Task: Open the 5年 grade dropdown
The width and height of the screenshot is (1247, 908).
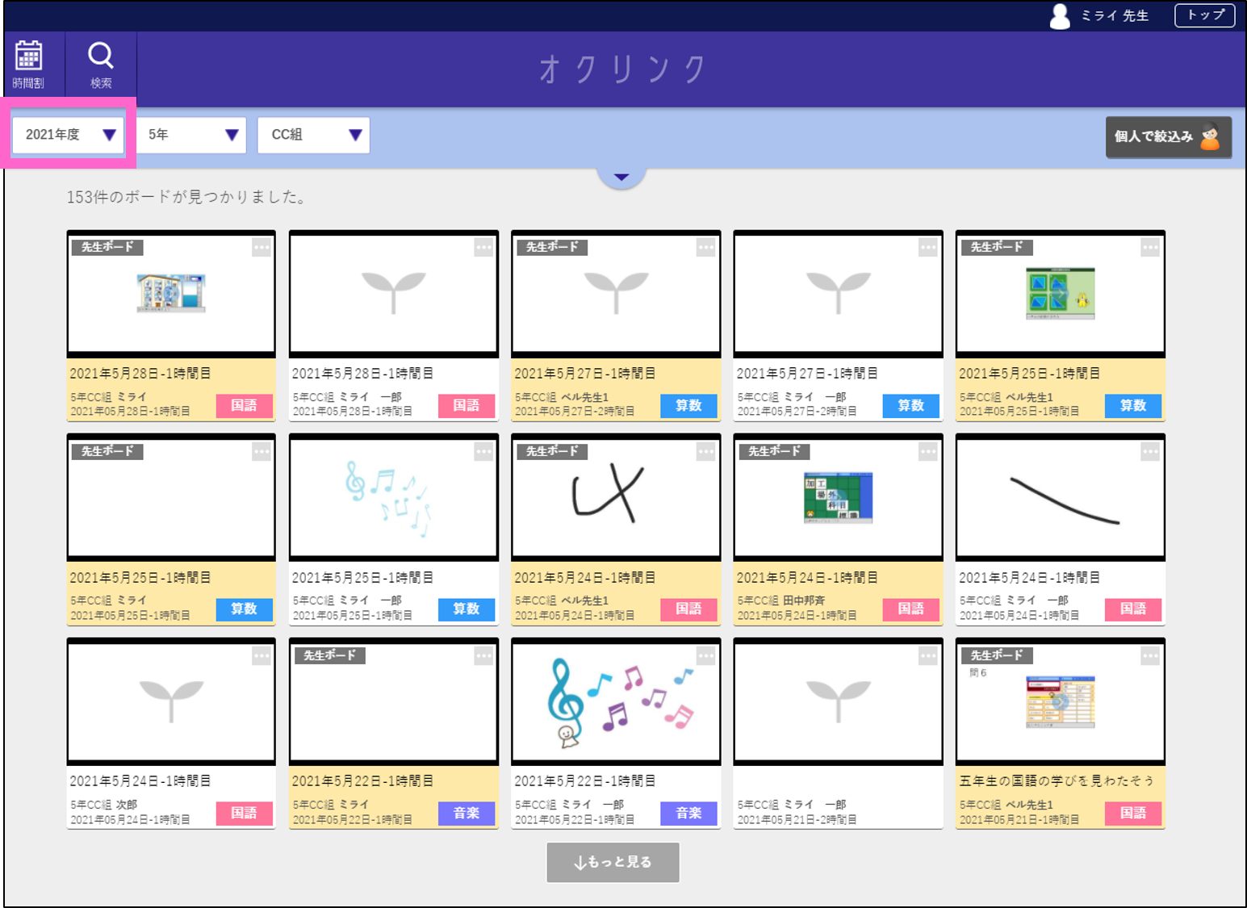Action: (191, 135)
